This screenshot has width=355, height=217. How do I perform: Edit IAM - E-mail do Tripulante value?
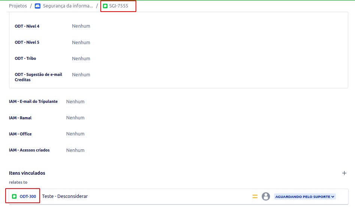tap(75, 102)
